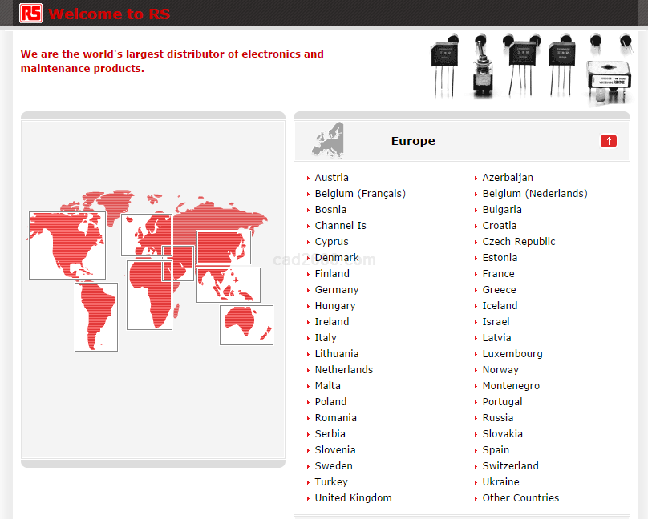Click the gray Europe map icon

328,140
